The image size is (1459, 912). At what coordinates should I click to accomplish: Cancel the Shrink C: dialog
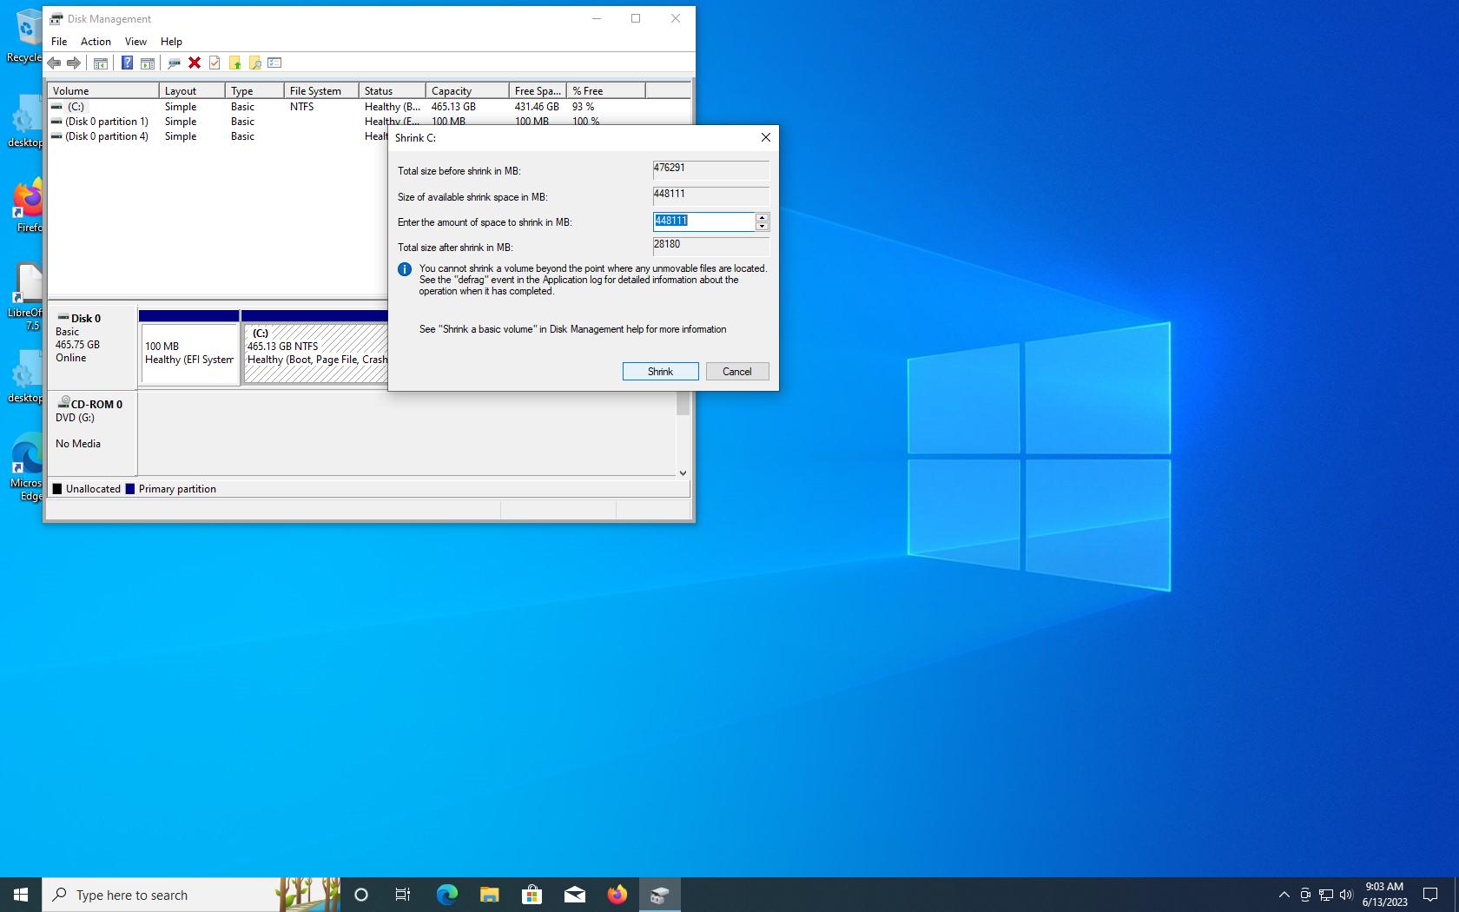pyautogui.click(x=736, y=372)
